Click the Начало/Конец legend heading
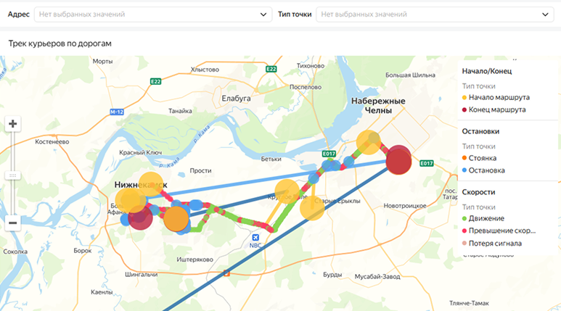This screenshot has width=561, height=311. click(486, 71)
